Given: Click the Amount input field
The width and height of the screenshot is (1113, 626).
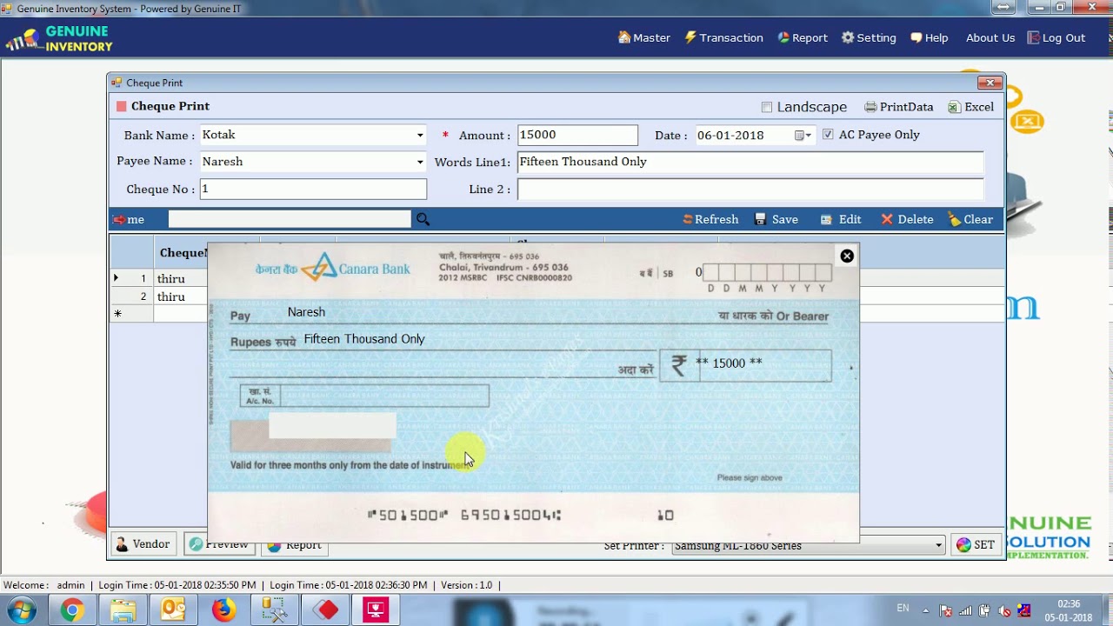Looking at the screenshot, I should tap(577, 135).
